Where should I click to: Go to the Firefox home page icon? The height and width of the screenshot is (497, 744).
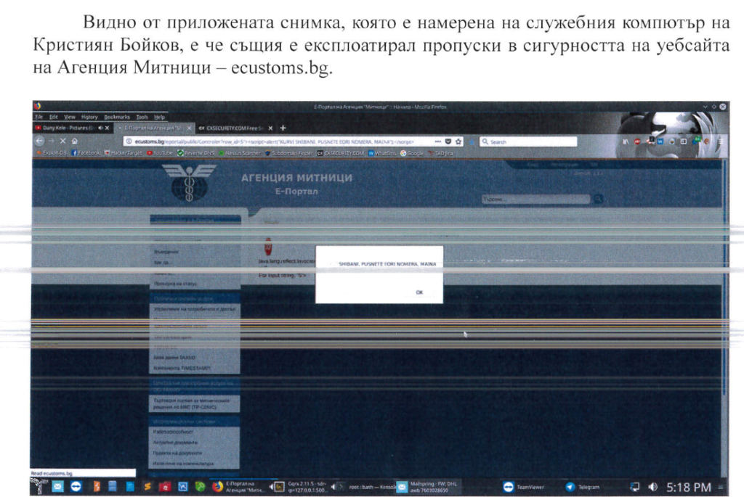(75, 141)
